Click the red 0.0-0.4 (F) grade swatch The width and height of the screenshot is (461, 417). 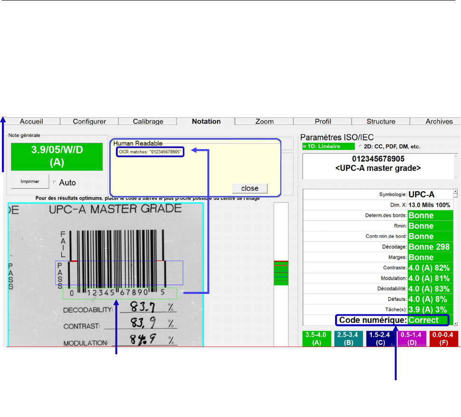(444, 339)
